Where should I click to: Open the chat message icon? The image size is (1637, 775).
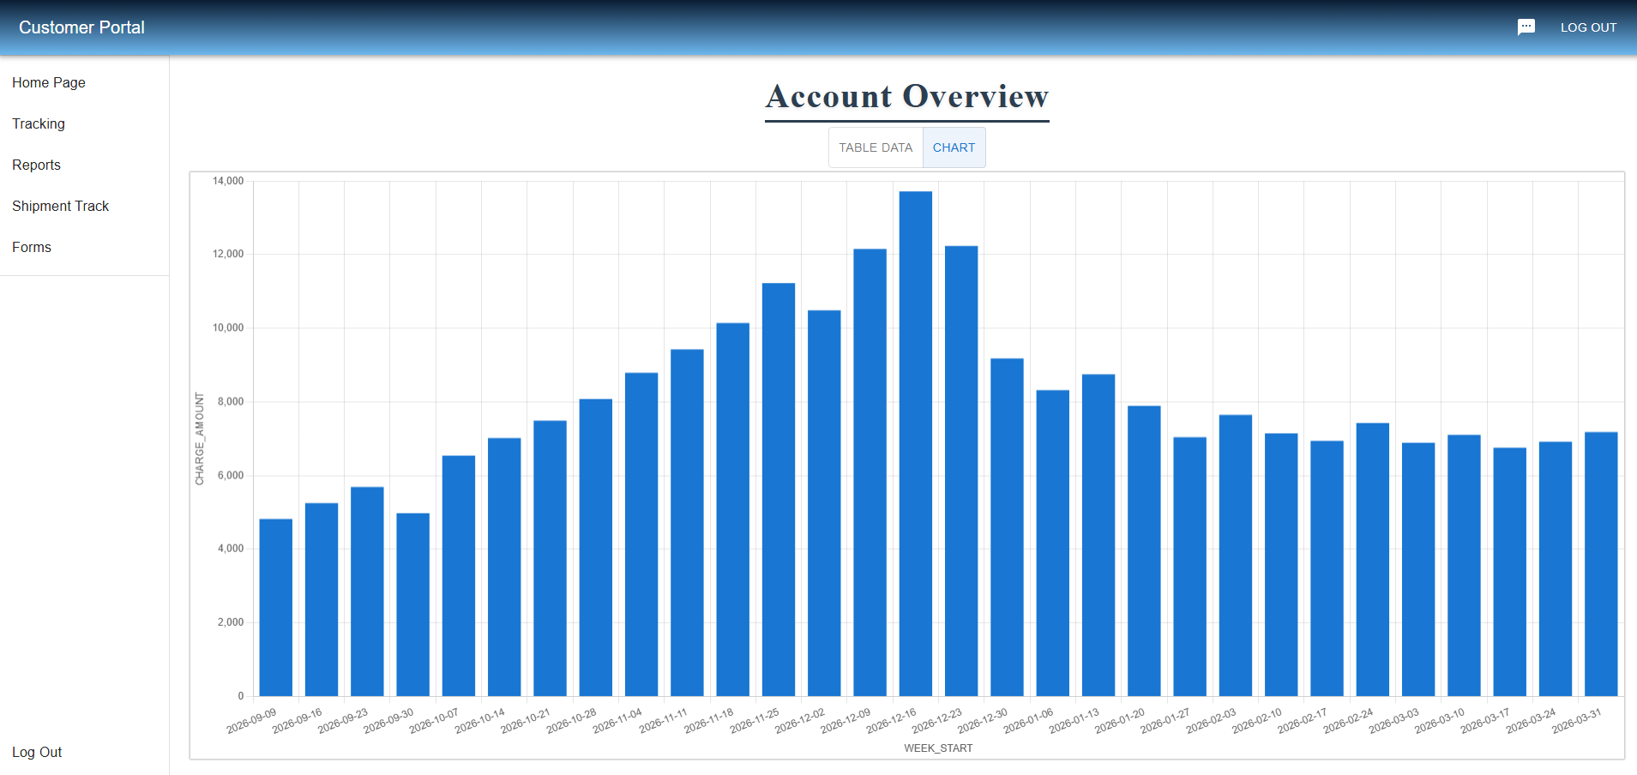pyautogui.click(x=1526, y=27)
